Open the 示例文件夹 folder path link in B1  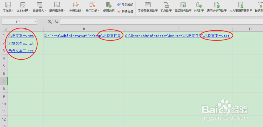click(x=82, y=36)
